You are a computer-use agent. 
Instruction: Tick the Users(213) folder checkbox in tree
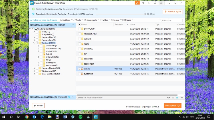pos(37,32)
